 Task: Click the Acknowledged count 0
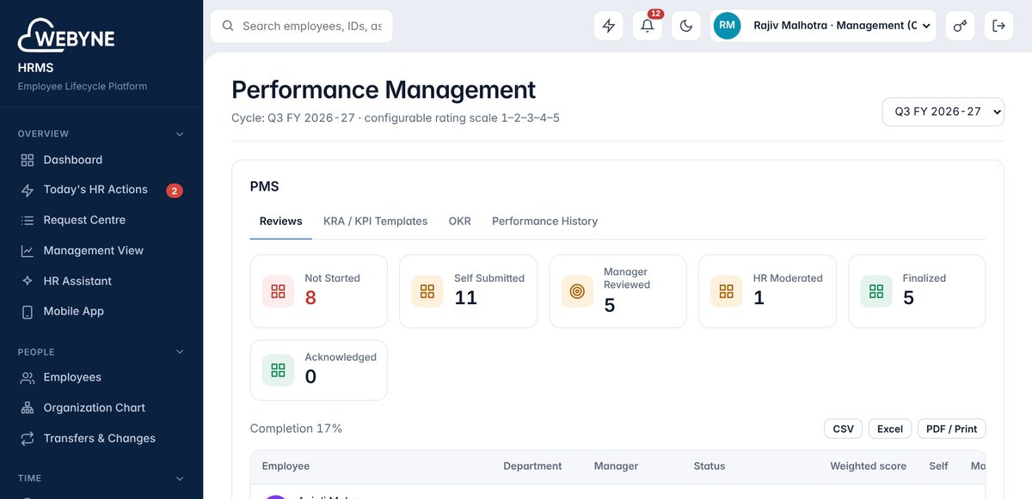pos(310,377)
